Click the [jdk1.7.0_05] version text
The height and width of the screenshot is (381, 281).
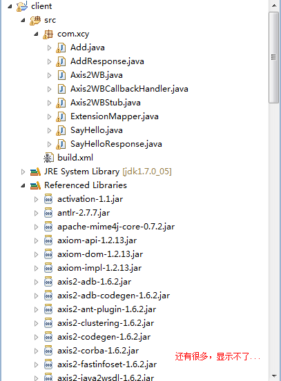click(x=147, y=172)
